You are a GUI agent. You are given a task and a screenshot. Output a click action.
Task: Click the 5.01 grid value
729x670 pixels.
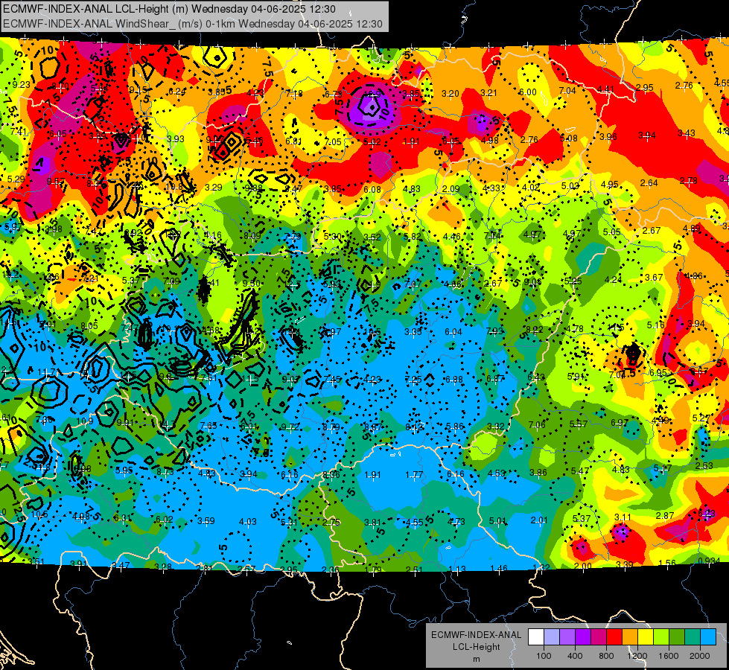pyautogui.click(x=497, y=521)
